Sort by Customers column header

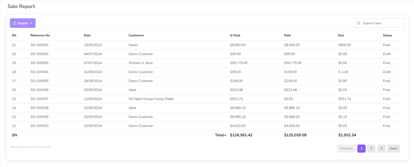[136, 35]
